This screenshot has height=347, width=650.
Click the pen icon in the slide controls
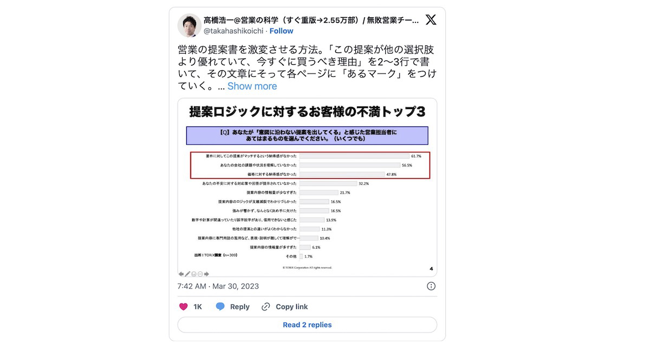pyautogui.click(x=187, y=274)
